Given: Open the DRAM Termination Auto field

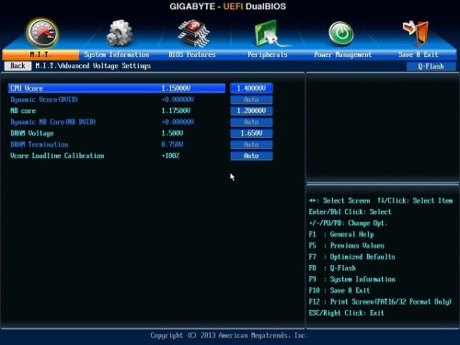Looking at the screenshot, I should click(x=251, y=144).
